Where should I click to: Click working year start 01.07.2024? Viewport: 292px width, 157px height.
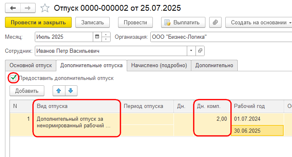257,119
